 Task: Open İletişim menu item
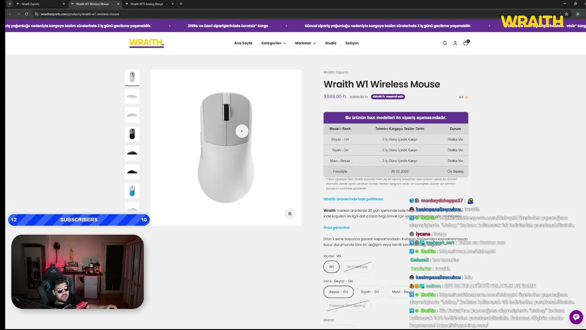point(352,43)
